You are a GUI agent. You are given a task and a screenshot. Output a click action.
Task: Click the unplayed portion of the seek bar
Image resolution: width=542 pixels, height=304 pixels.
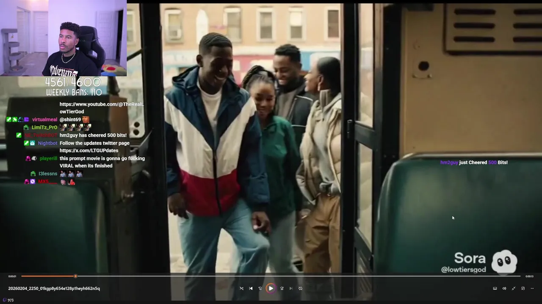tap(299, 276)
